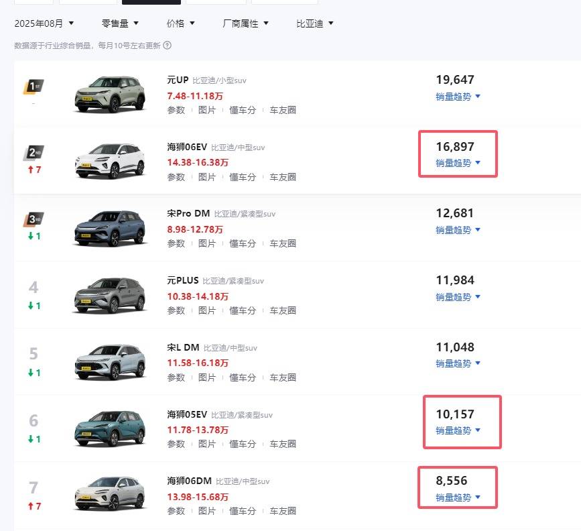Click 懂车分 for 宋L DM
The width and height of the screenshot is (581, 531).
[243, 377]
